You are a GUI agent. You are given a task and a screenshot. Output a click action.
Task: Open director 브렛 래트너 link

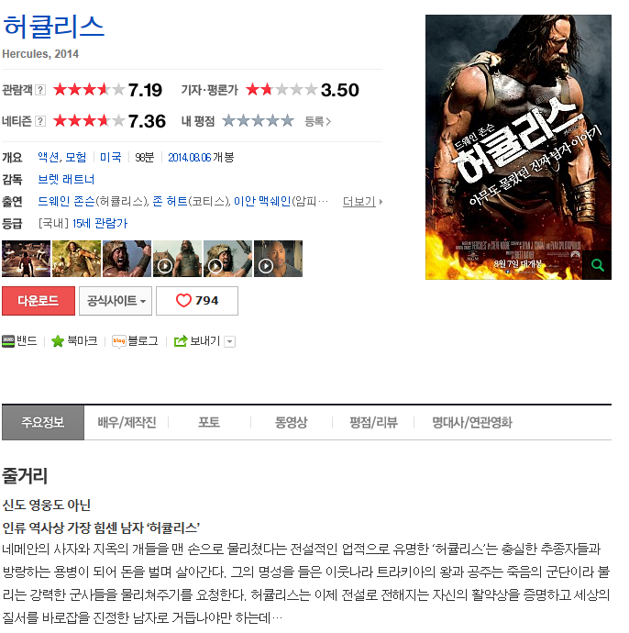(66, 179)
